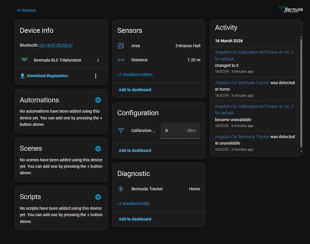Open the three-dot menu beside Download diagnostics
Viewport: 310px width, 244px height.
(96, 76)
